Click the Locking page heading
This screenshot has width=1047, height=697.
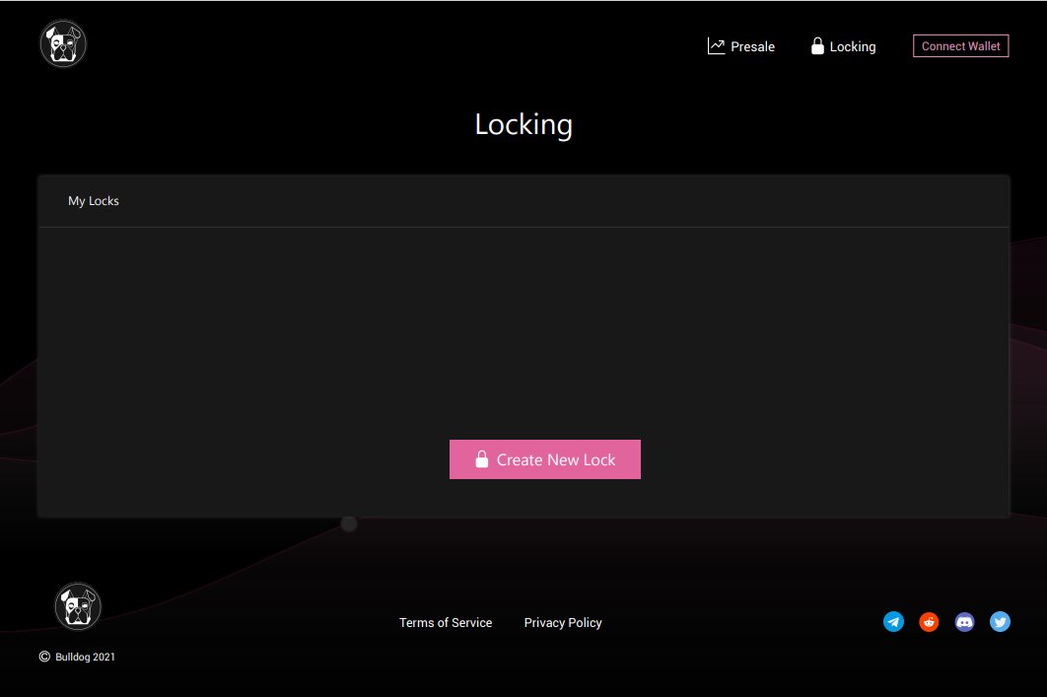523,125
